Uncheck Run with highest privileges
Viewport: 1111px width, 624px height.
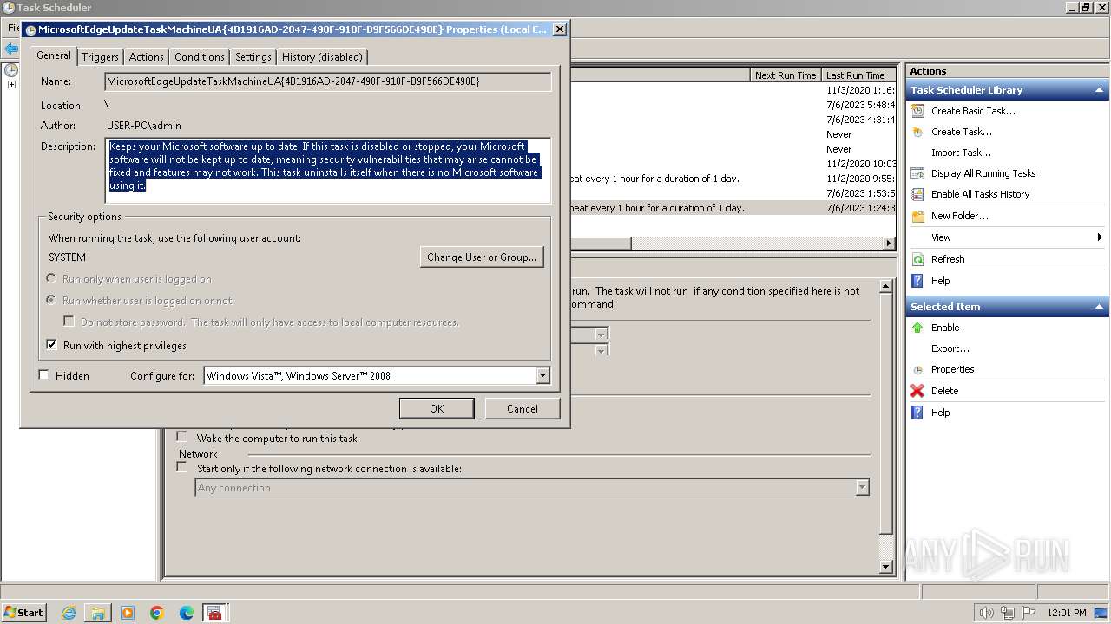click(x=51, y=345)
